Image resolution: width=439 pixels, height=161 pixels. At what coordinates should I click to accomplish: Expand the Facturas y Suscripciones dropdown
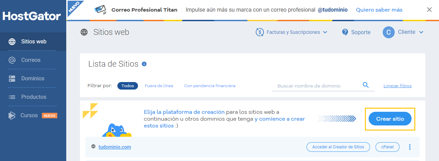291,32
